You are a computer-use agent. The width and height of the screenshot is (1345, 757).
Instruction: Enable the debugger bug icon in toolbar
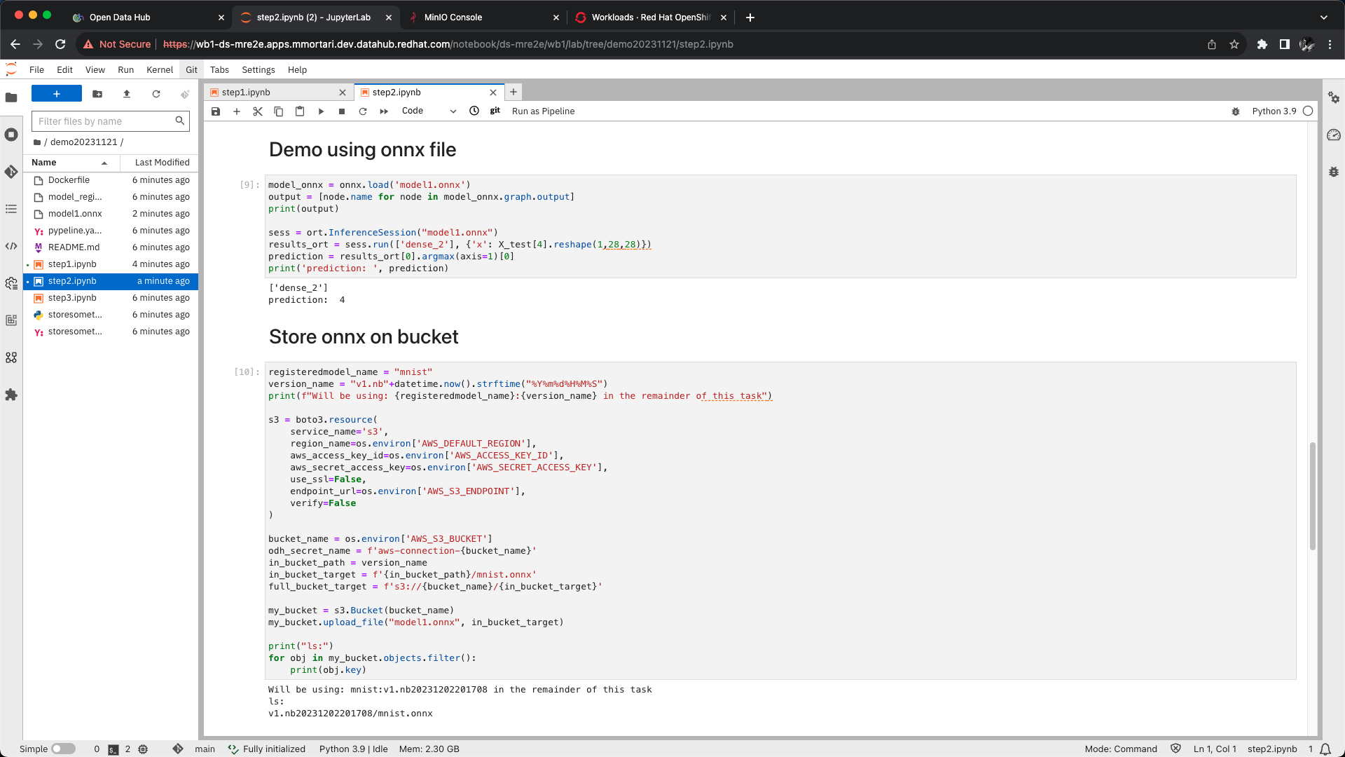coord(1236,111)
